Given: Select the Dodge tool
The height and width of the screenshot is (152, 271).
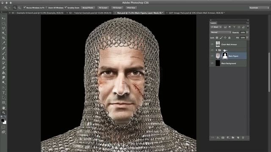Looking at the screenshot, I should click(4, 82).
